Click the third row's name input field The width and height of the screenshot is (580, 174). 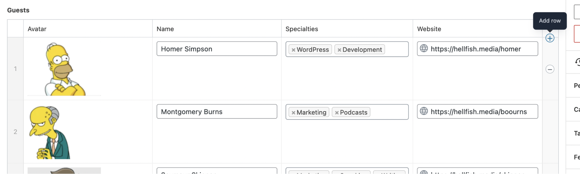pyautogui.click(x=217, y=171)
